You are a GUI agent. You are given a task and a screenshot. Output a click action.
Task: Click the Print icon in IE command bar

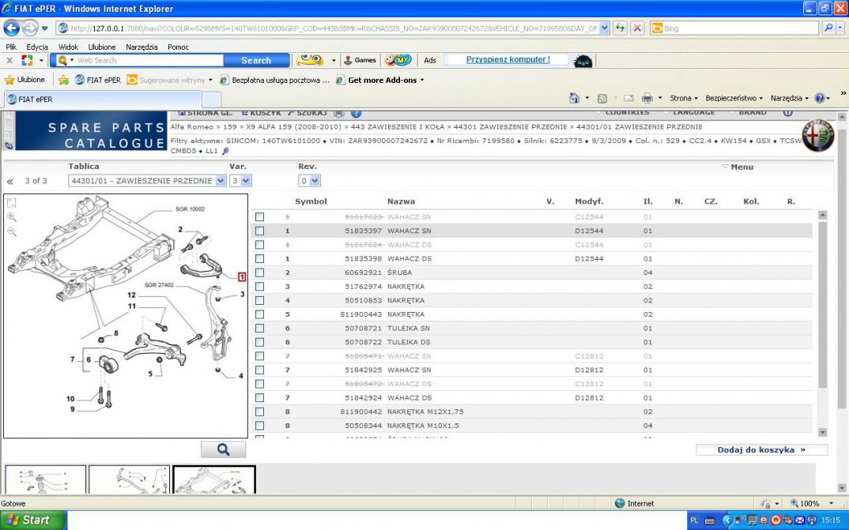coord(647,98)
